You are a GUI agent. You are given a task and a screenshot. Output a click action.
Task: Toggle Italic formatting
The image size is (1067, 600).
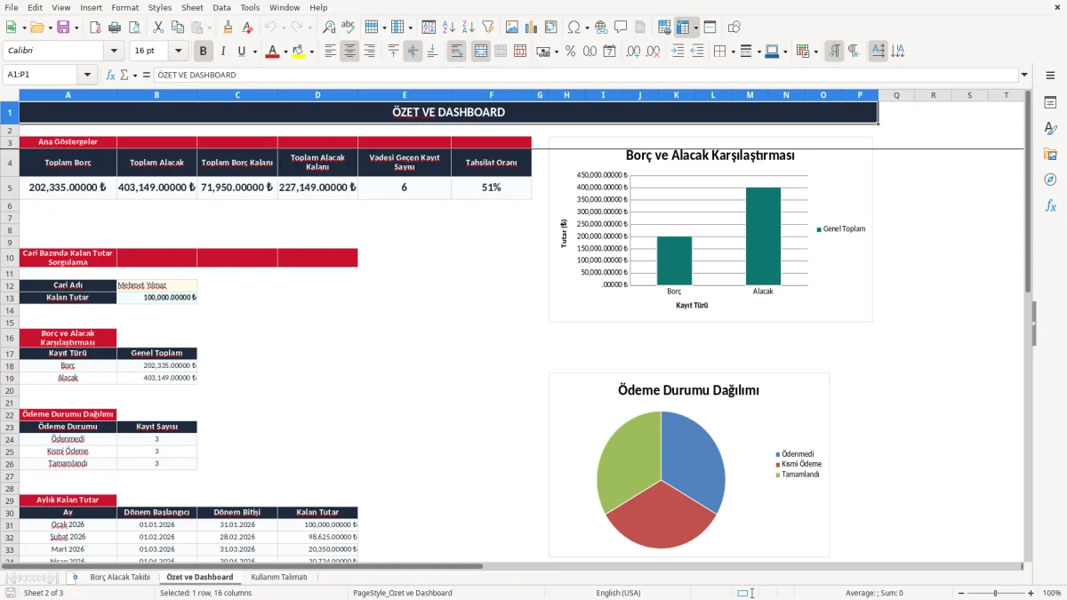[222, 52]
